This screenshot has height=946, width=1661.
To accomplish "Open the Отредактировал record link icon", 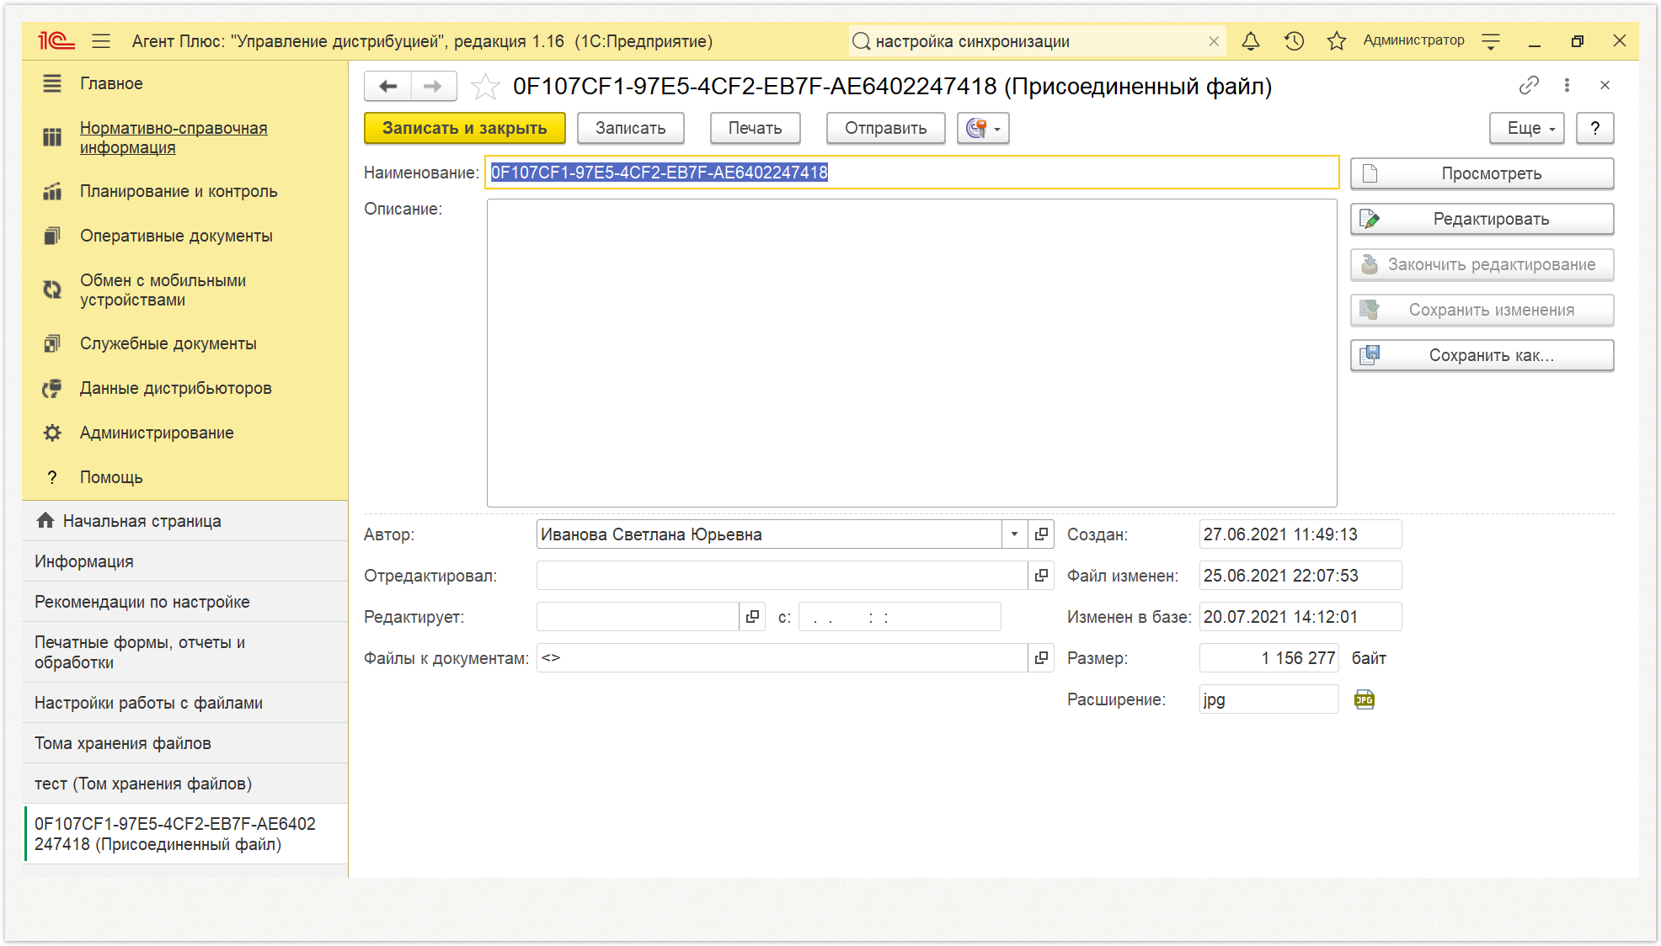I will pos(1041,576).
